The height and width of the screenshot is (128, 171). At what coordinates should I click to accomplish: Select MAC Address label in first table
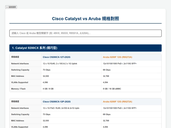tap(17, 76)
